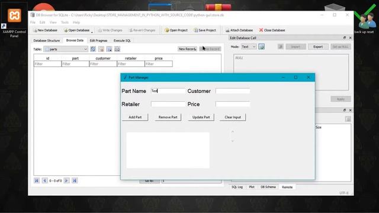Click the New Record button
The height and width of the screenshot is (213, 379).
[x=187, y=49]
